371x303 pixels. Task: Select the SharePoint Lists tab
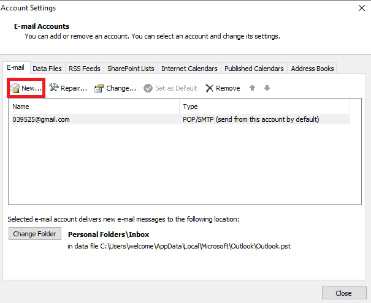[131, 69]
